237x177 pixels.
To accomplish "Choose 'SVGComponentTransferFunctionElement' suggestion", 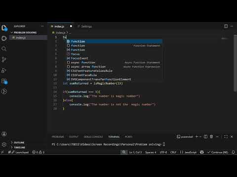I will click(x=114, y=79).
